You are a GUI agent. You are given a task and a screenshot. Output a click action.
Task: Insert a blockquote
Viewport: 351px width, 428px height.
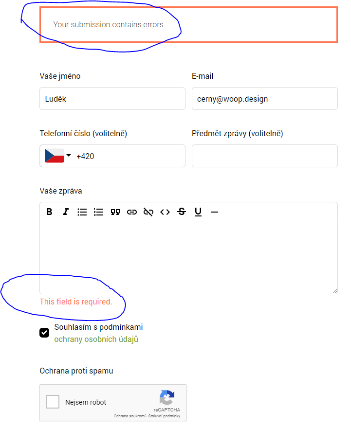(x=115, y=212)
